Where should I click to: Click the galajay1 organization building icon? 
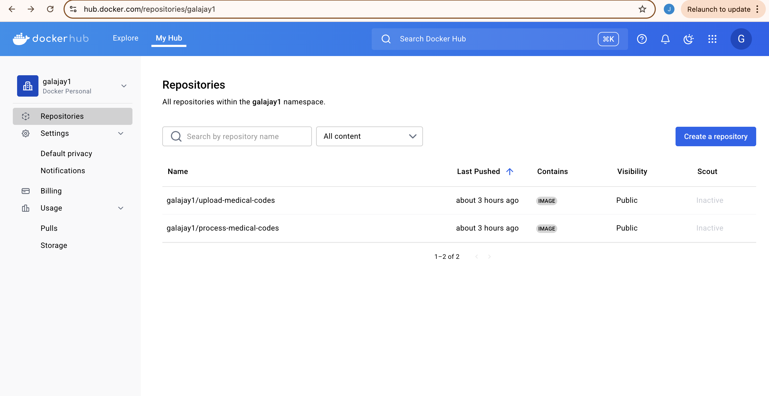pyautogui.click(x=28, y=86)
